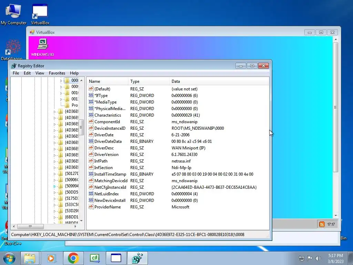This screenshot has height=265, width=353.
Task: Click the binary icon beside InstallTimeStamp
Action: 91,174
